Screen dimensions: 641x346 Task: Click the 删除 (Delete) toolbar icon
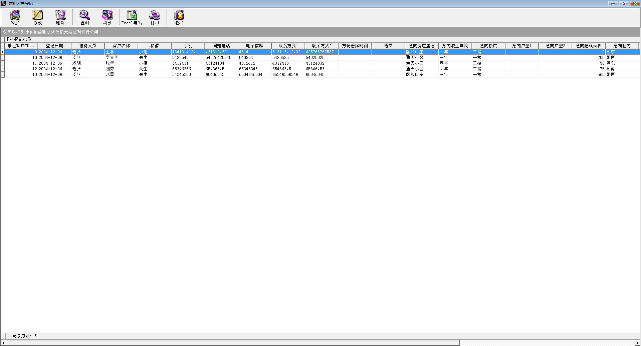[x=60, y=17]
